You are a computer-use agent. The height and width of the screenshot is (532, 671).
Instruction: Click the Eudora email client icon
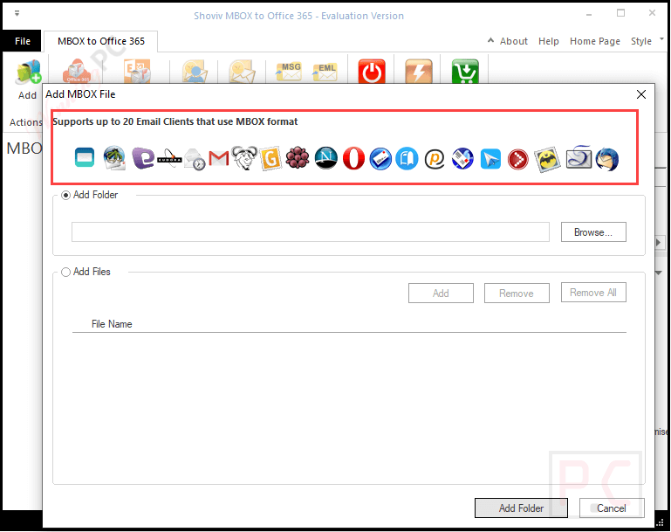tap(169, 159)
